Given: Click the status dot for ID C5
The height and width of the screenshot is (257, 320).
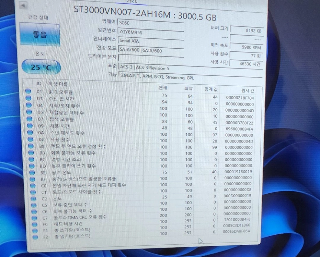Looking at the screenshot, I should (x=34, y=205).
